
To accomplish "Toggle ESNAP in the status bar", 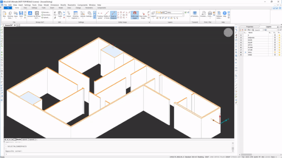I will [228, 157].
